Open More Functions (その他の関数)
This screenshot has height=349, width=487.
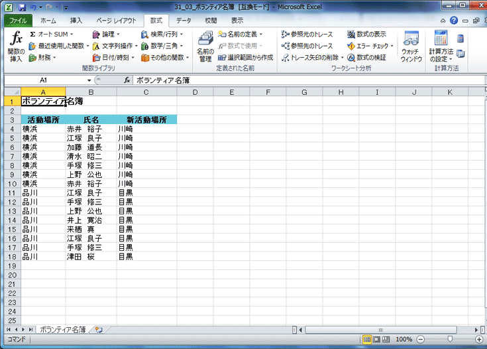click(165, 58)
